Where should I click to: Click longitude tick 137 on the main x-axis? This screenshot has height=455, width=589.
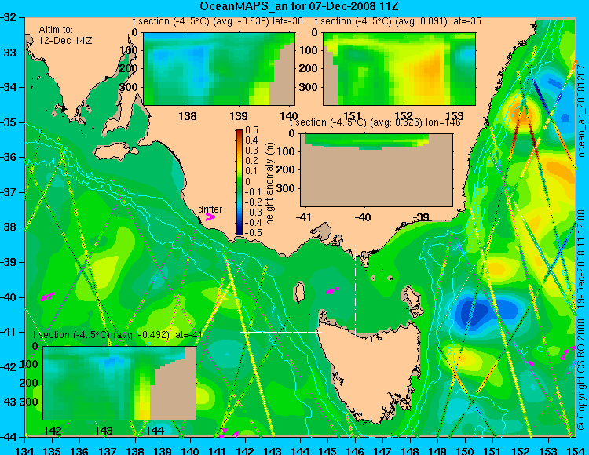tap(108, 450)
